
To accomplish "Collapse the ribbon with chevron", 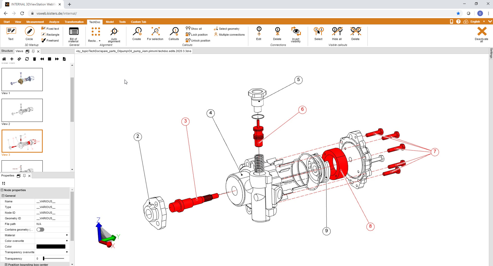I will click(x=490, y=22).
